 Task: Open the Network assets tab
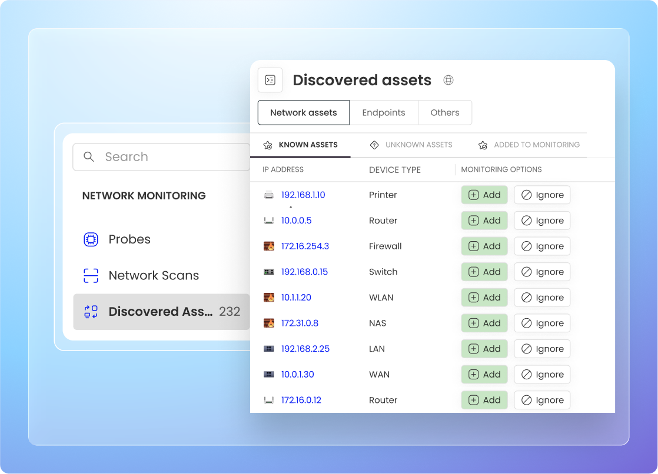303,112
